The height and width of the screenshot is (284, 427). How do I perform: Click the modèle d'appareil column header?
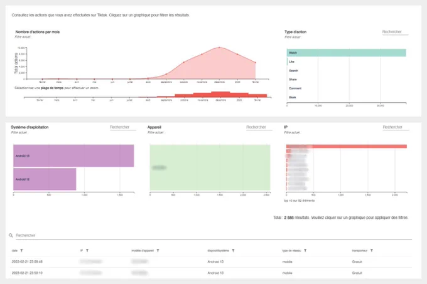pyautogui.click(x=143, y=251)
